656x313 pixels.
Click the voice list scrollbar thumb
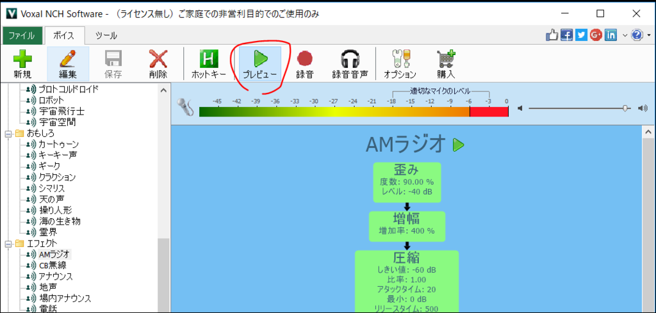(x=163, y=275)
